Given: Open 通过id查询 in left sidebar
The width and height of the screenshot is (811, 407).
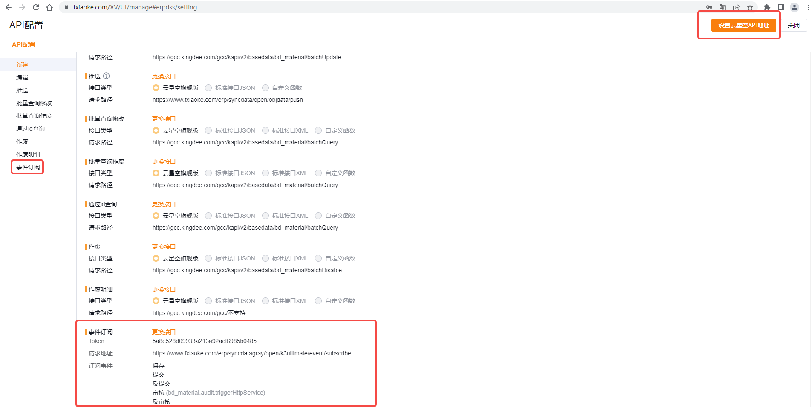Looking at the screenshot, I should pos(30,129).
